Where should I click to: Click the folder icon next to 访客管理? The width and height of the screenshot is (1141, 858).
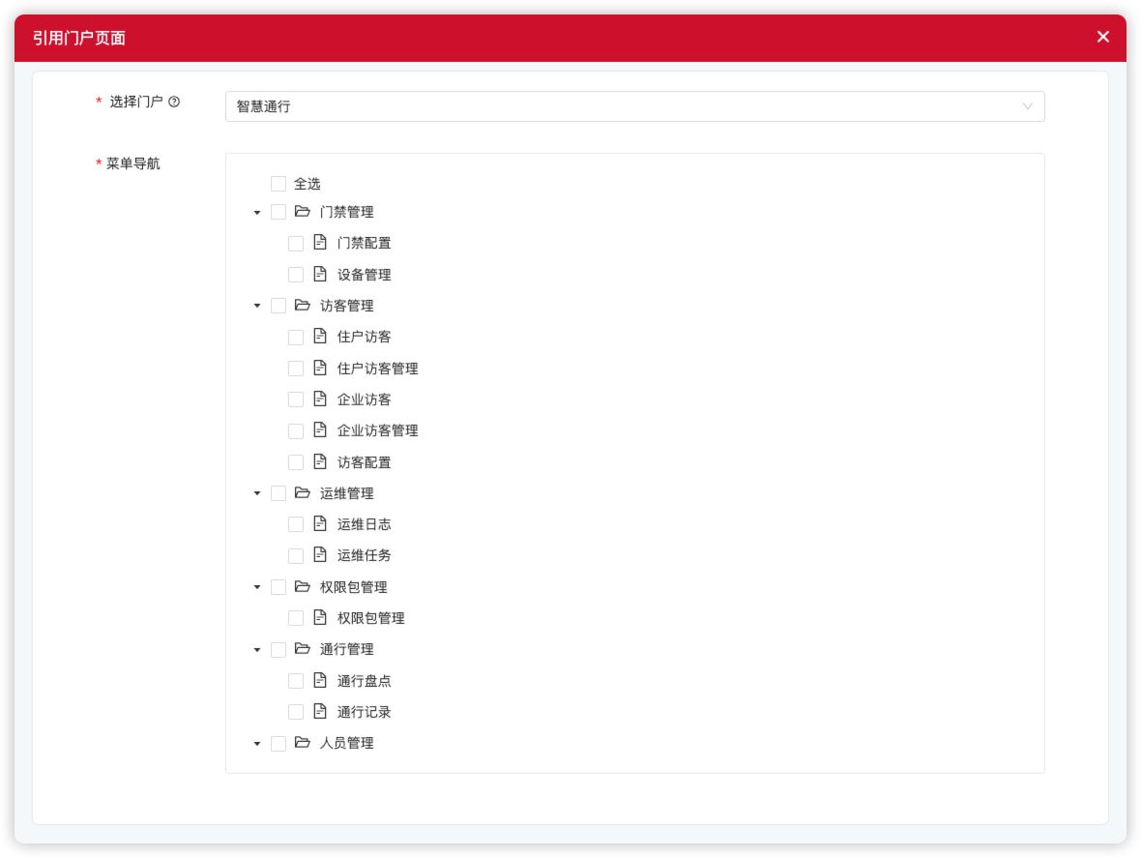303,306
